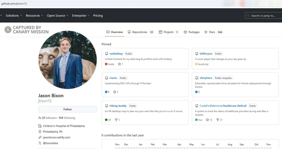This screenshot has width=282, height=149.
Task: Open the mario repository
Action: click(x=113, y=78)
